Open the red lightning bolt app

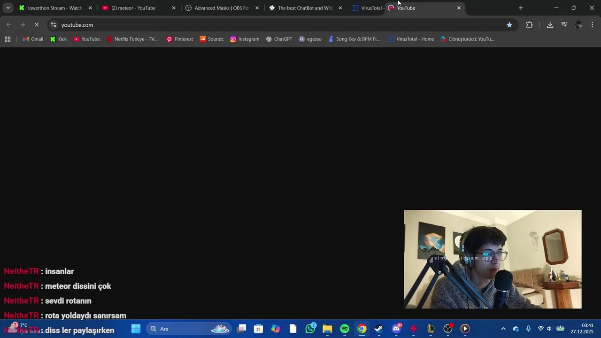[413, 329]
